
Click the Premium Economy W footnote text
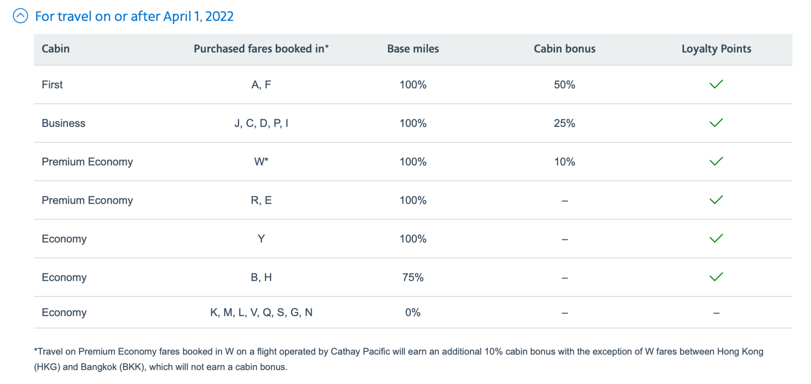click(399, 359)
